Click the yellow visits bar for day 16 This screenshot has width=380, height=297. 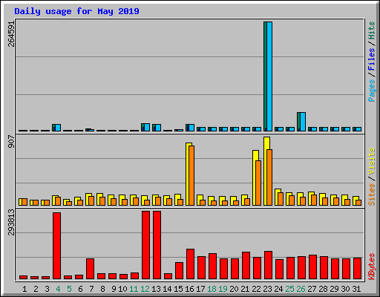click(188, 174)
